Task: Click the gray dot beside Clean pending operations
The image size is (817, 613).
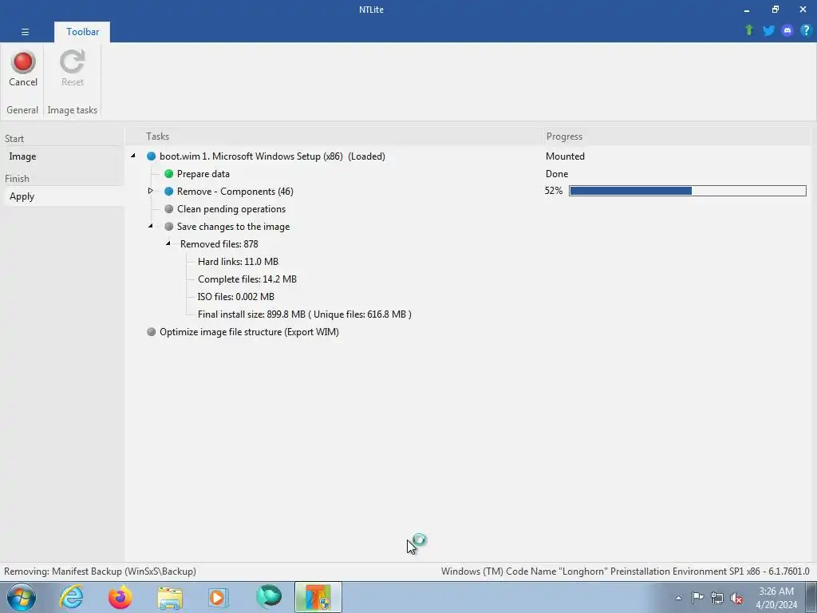Action: [169, 209]
